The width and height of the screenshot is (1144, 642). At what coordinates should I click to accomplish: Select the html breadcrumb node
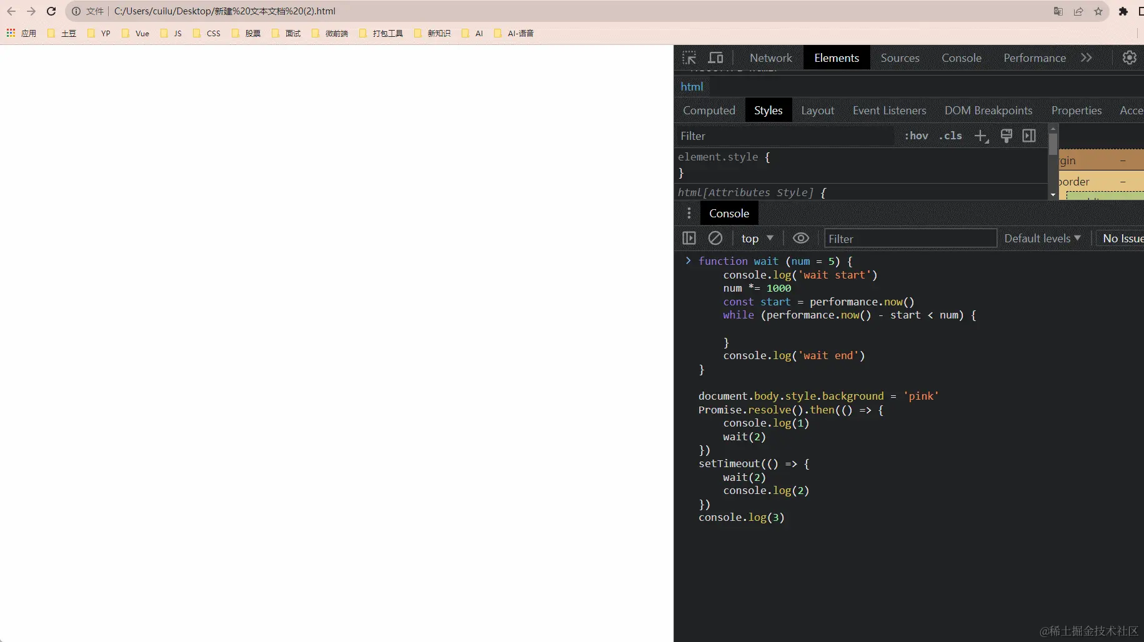692,87
